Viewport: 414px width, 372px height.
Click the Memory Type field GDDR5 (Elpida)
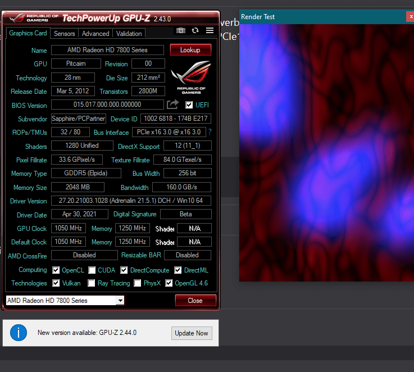click(x=86, y=173)
